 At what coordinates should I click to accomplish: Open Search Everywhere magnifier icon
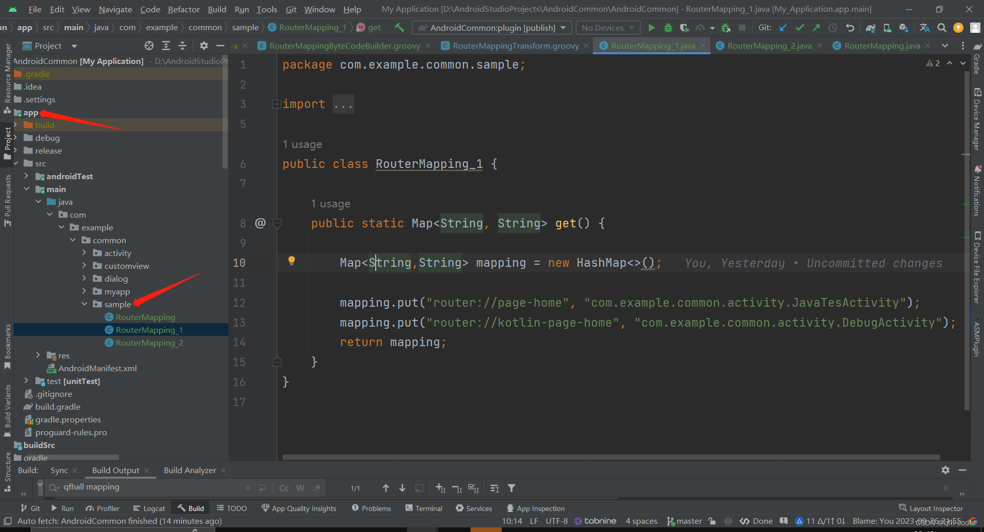tap(941, 28)
